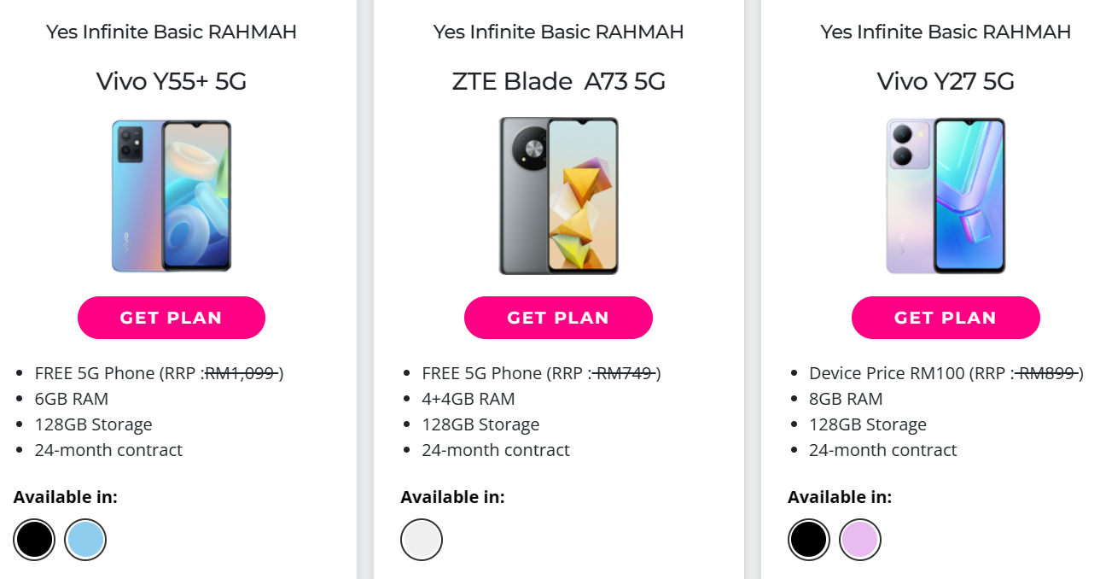
Task: Click GET PLAN for Vivo Y55+ 5G
Action: pos(171,318)
